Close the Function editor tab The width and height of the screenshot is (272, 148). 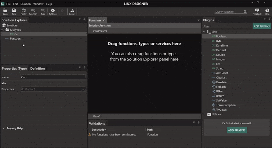coord(104,20)
